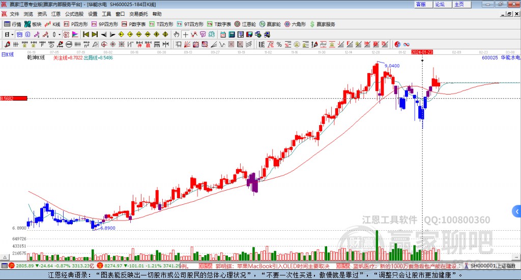Open the P数字表 tool
The height and width of the screenshot is (280, 521).
coord(134,24)
